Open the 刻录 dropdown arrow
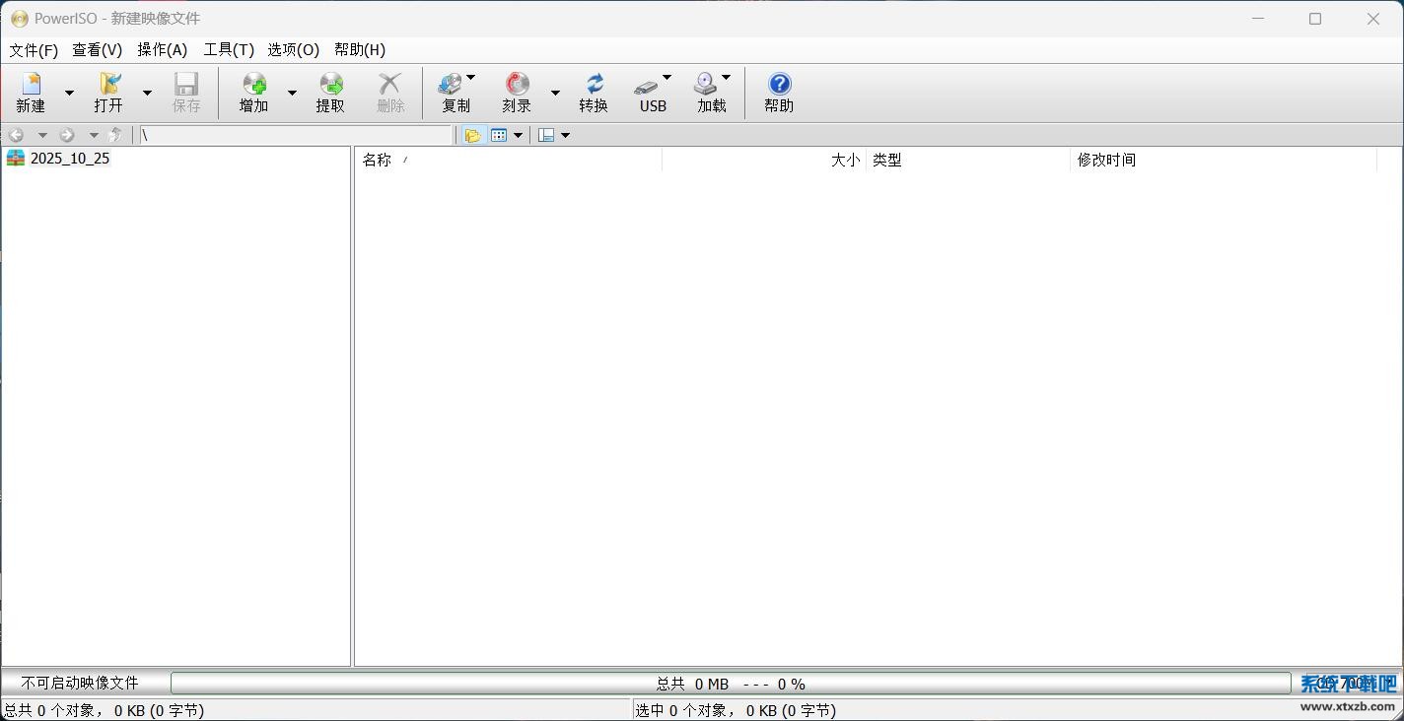Screen dimensions: 1404x721 click(555, 93)
